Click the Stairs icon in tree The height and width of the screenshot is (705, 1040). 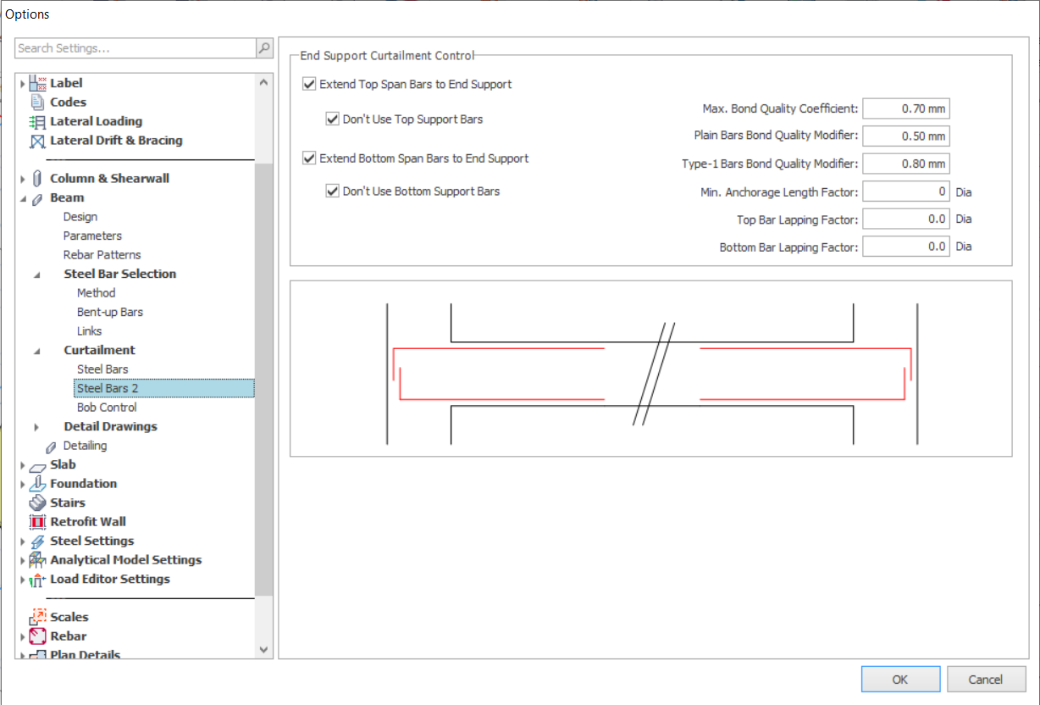[37, 502]
